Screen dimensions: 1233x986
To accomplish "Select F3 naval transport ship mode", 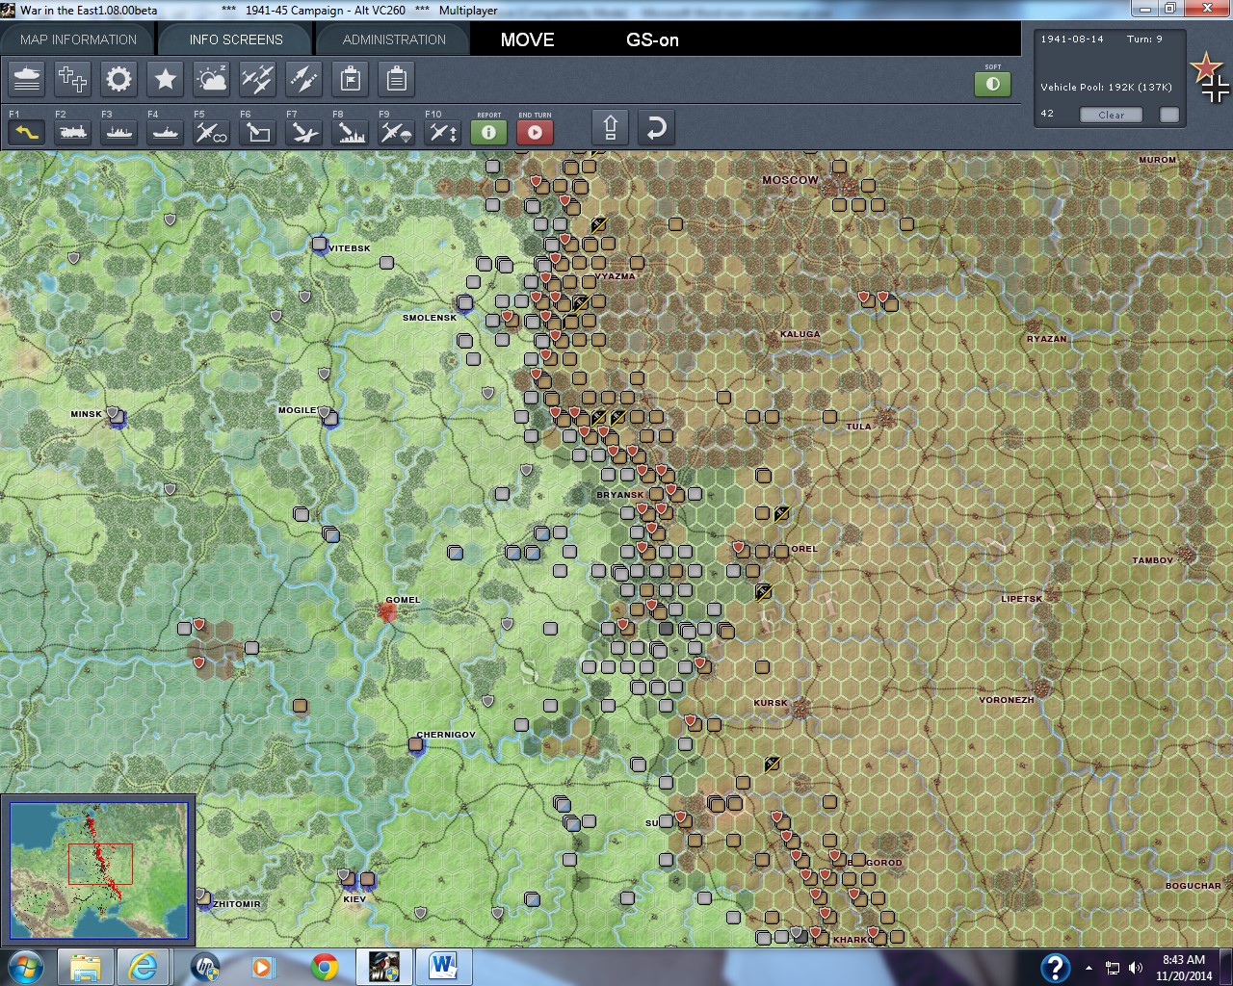I will [119, 132].
